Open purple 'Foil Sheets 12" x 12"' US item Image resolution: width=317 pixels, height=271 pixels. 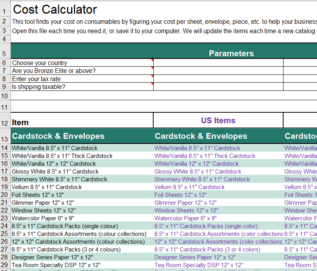coord(180,195)
